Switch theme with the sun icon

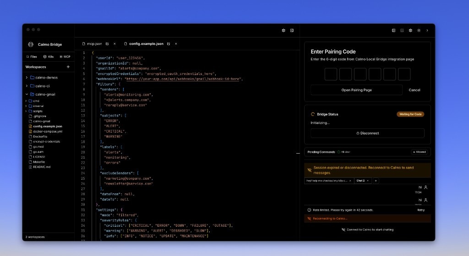tap(419, 31)
